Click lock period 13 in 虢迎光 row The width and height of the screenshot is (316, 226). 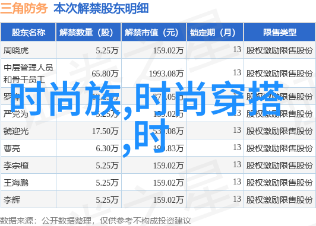coord(237,130)
